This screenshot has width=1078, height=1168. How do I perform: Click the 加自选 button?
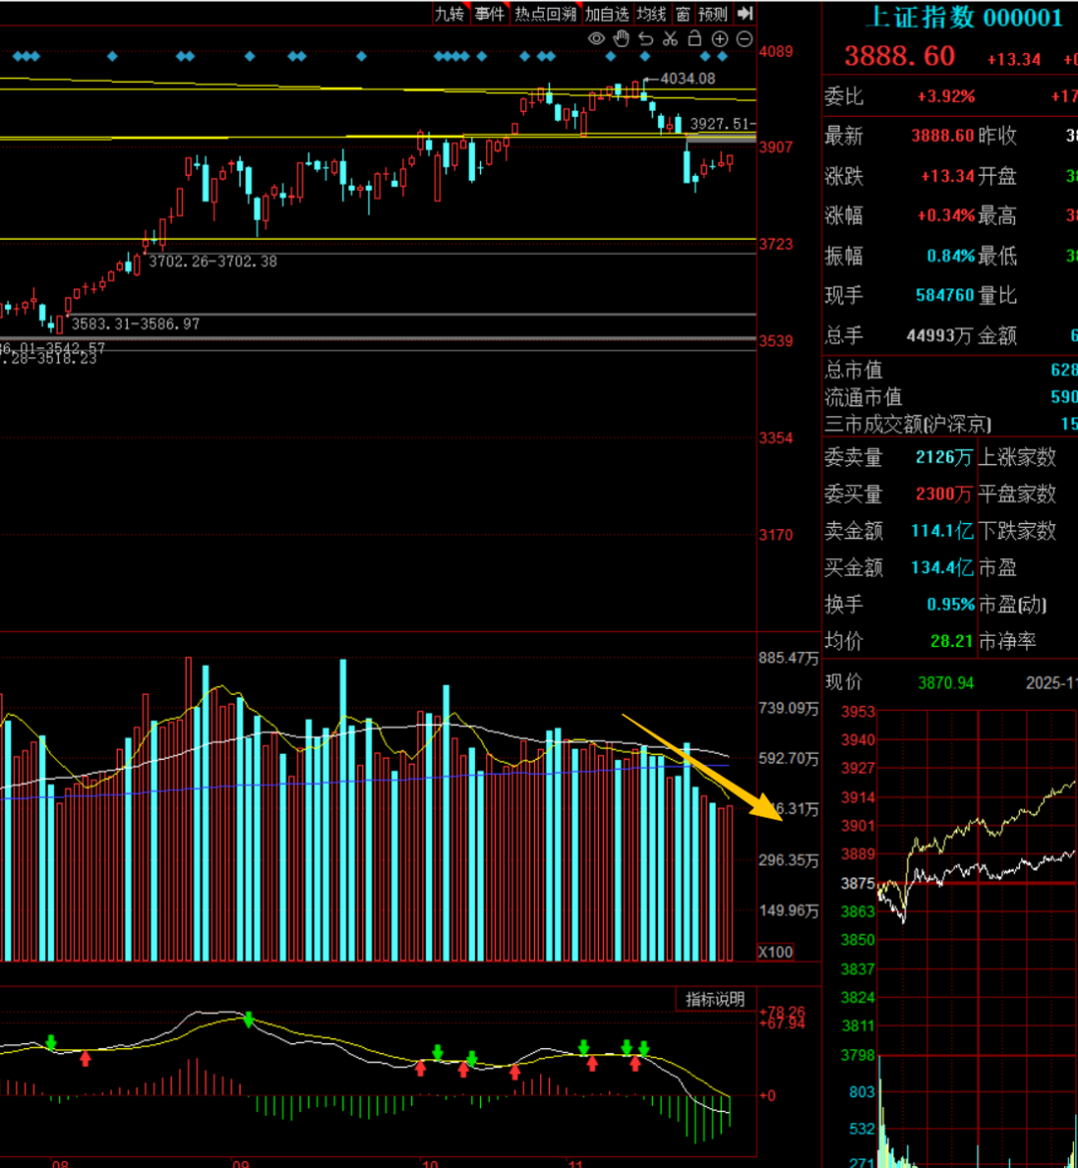click(x=607, y=14)
